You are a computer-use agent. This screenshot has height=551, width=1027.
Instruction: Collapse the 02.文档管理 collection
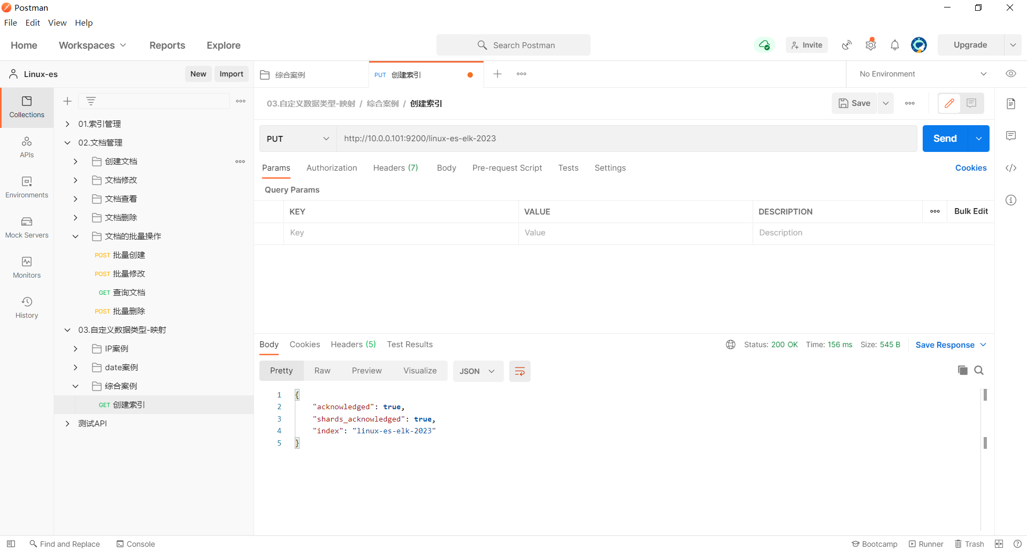click(67, 143)
